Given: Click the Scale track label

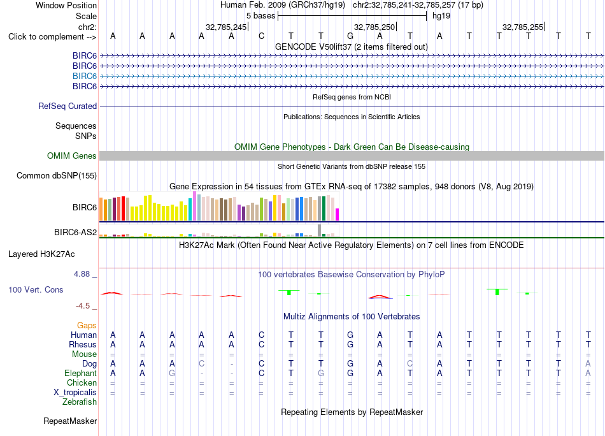Looking at the screenshot, I should coord(86,16).
